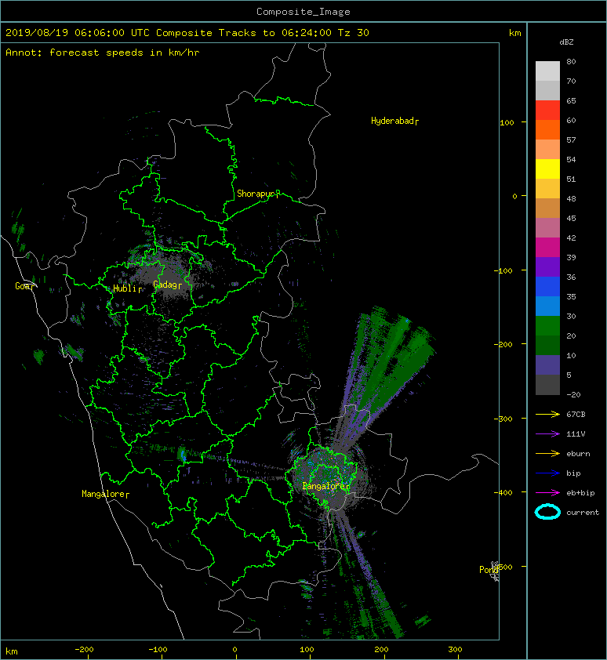This screenshot has height=660, width=607.
Task: Click the light gray 80 dBZ swatch
Action: pyautogui.click(x=547, y=71)
